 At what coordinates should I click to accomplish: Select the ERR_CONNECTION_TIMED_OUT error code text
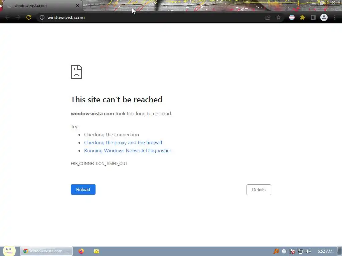click(x=99, y=163)
